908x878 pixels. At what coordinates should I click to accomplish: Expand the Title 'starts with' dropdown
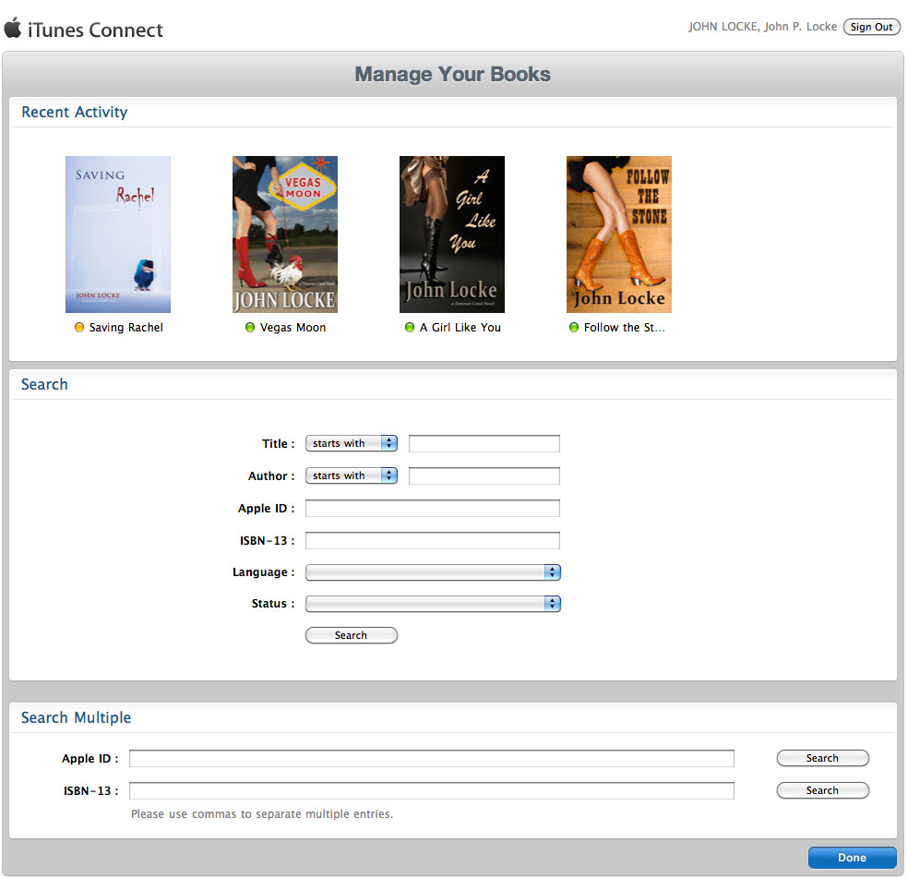pos(351,444)
